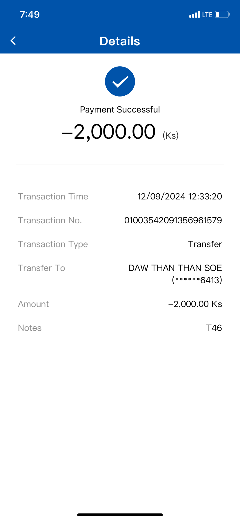Tap the Transaction No. label
Image resolution: width=240 pixels, height=521 pixels.
[x=50, y=220]
